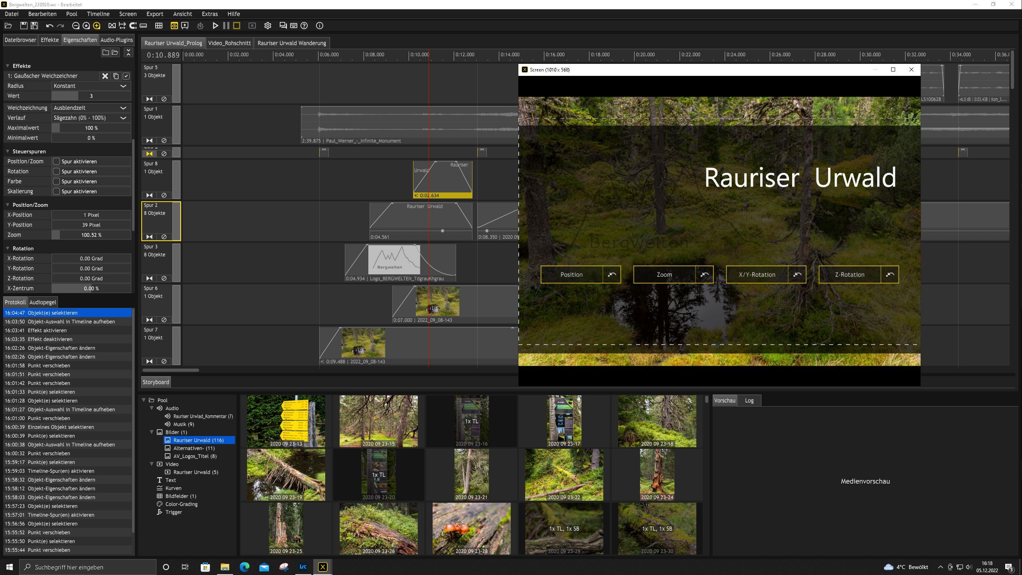Switch to the Effekte tab
Screen dimensions: 1022x575
(x=50, y=40)
